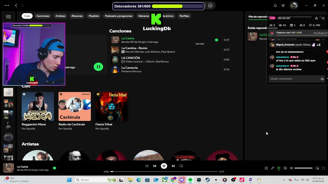
Task: Toggle the queue icon
Action: click(x=279, y=168)
